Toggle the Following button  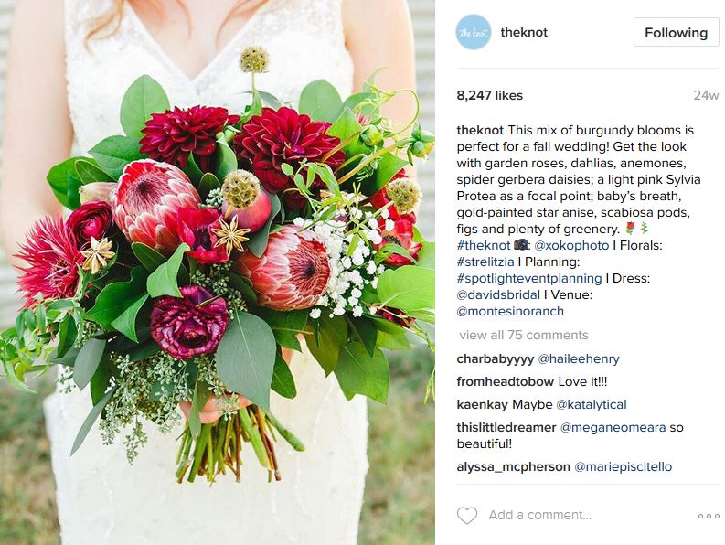(676, 32)
